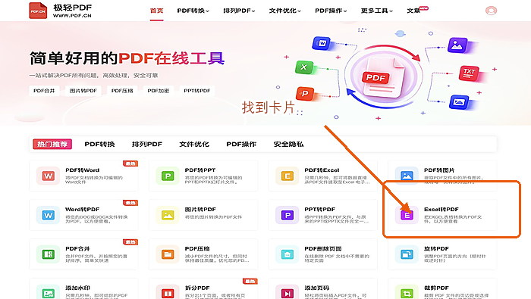
Task: Click the 图片转PDF card icon
Action: click(x=168, y=215)
